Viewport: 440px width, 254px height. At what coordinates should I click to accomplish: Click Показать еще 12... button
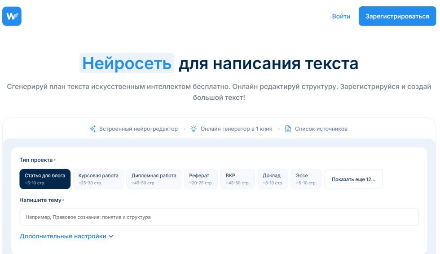pos(354,179)
